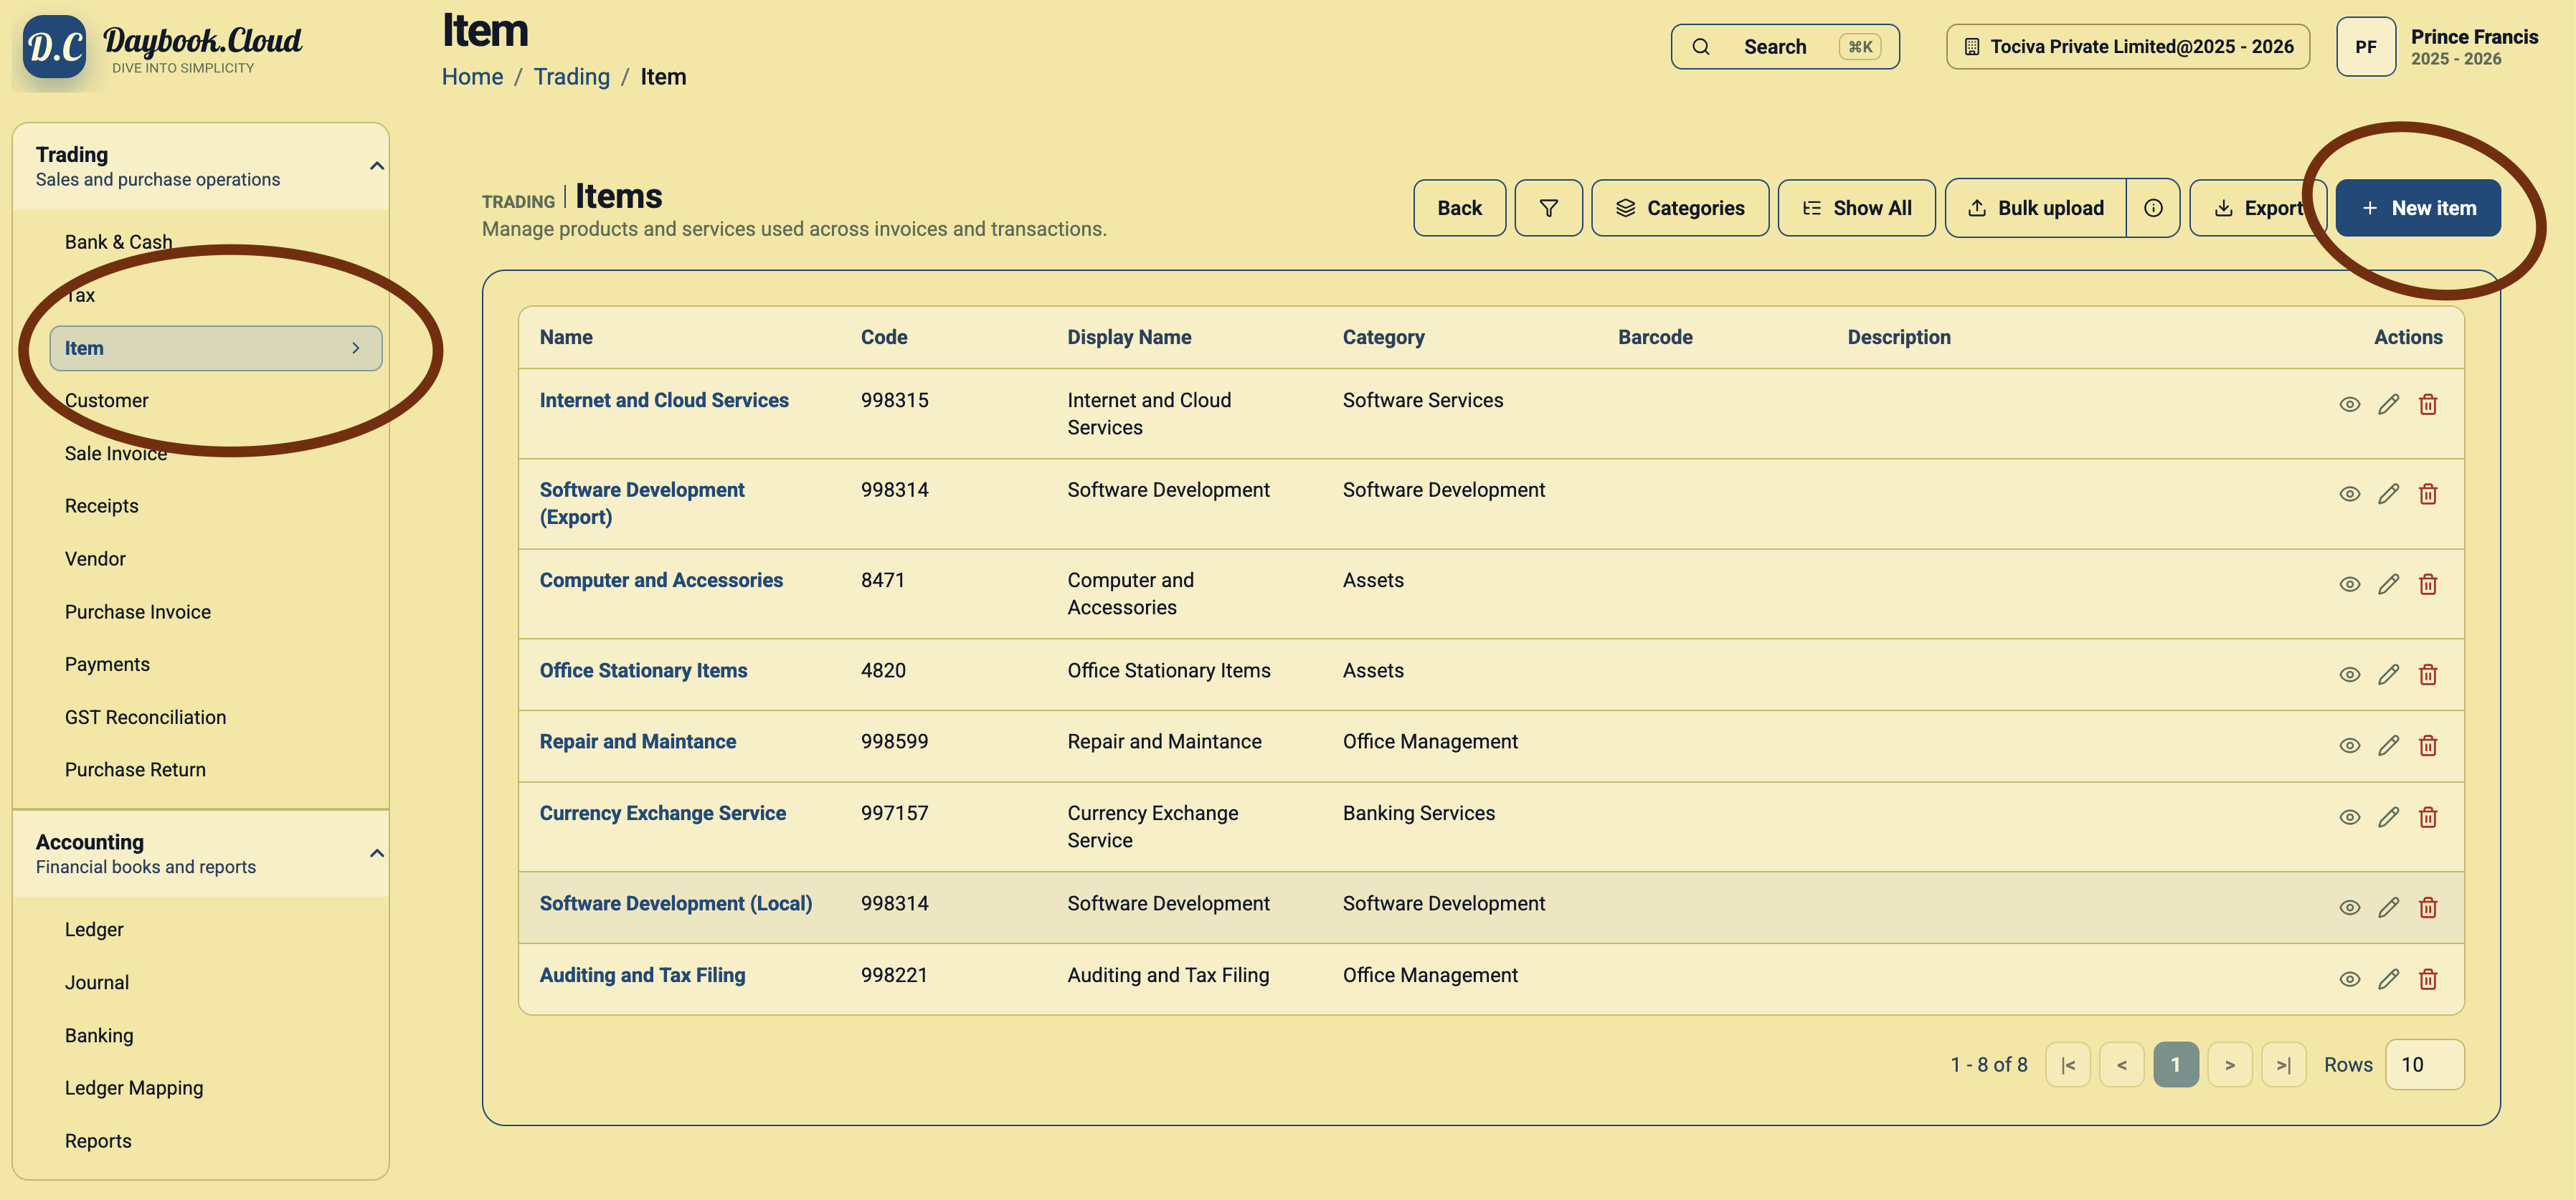
Task: Open Categories button
Action: tap(1679, 208)
